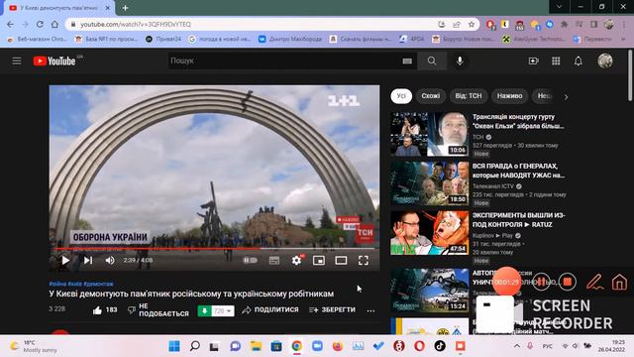This screenshot has height=357, width=634.
Task: Dislike the video with НЕ ПОДОБАЄТЬСЯ
Action: pos(158,310)
